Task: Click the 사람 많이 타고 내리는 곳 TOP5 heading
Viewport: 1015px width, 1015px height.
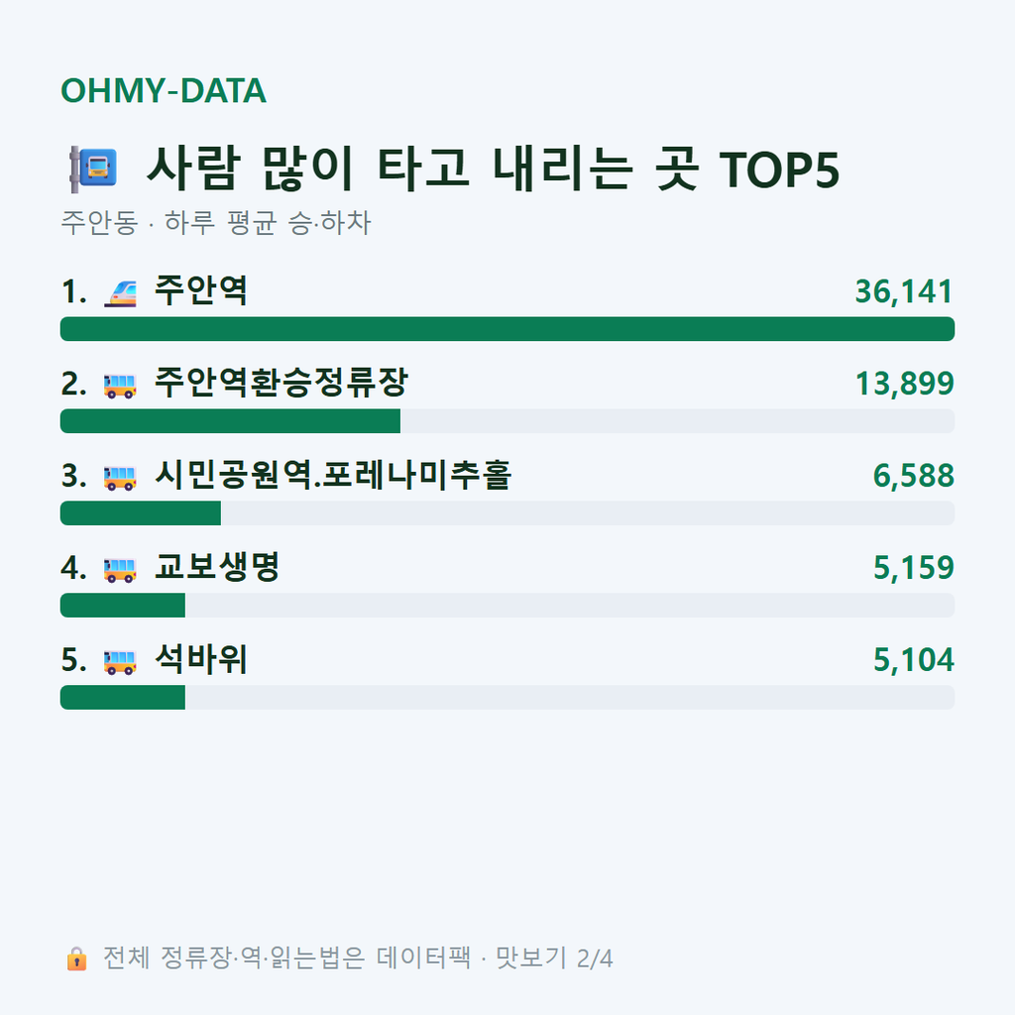Action: (x=494, y=169)
